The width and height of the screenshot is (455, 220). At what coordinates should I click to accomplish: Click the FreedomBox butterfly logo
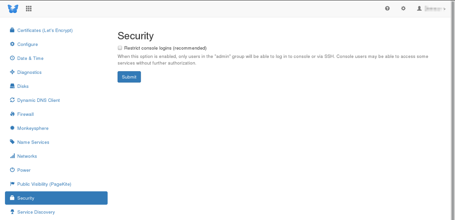(x=13, y=8)
